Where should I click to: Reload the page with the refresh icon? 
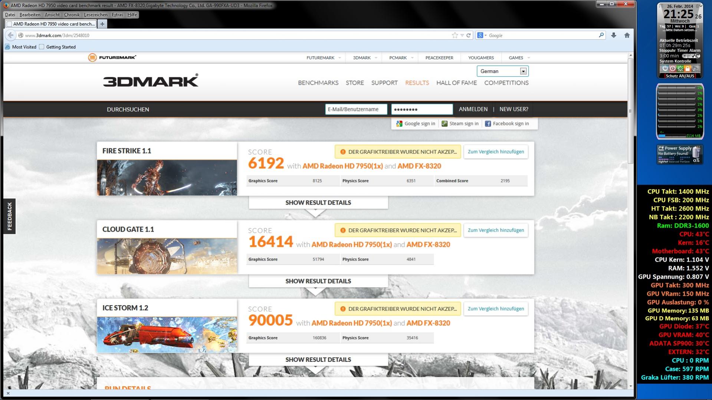pos(469,35)
